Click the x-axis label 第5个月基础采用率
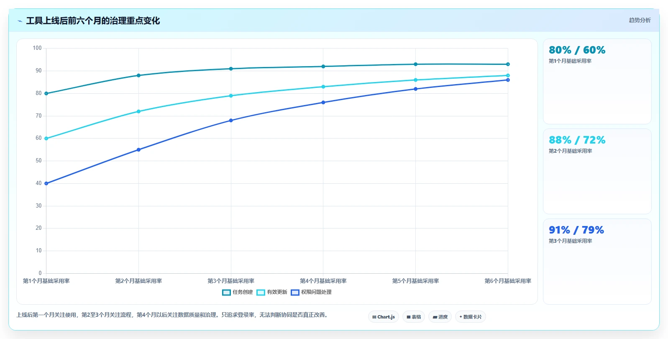 [415, 281]
